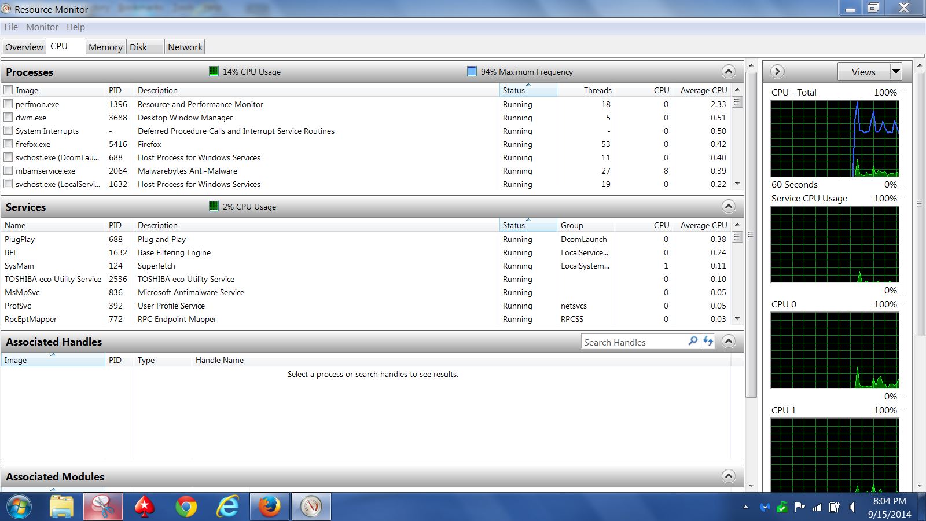This screenshot has width=926, height=521.
Task: Click the Windows Start orb
Action: click(19, 507)
